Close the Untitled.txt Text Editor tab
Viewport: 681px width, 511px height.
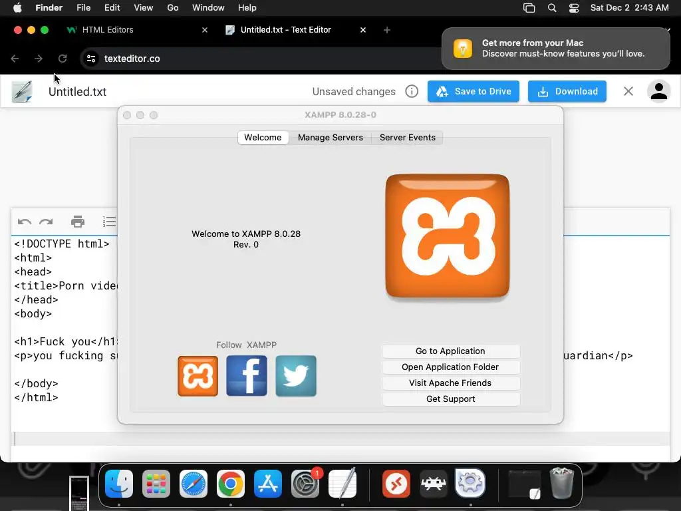click(363, 30)
